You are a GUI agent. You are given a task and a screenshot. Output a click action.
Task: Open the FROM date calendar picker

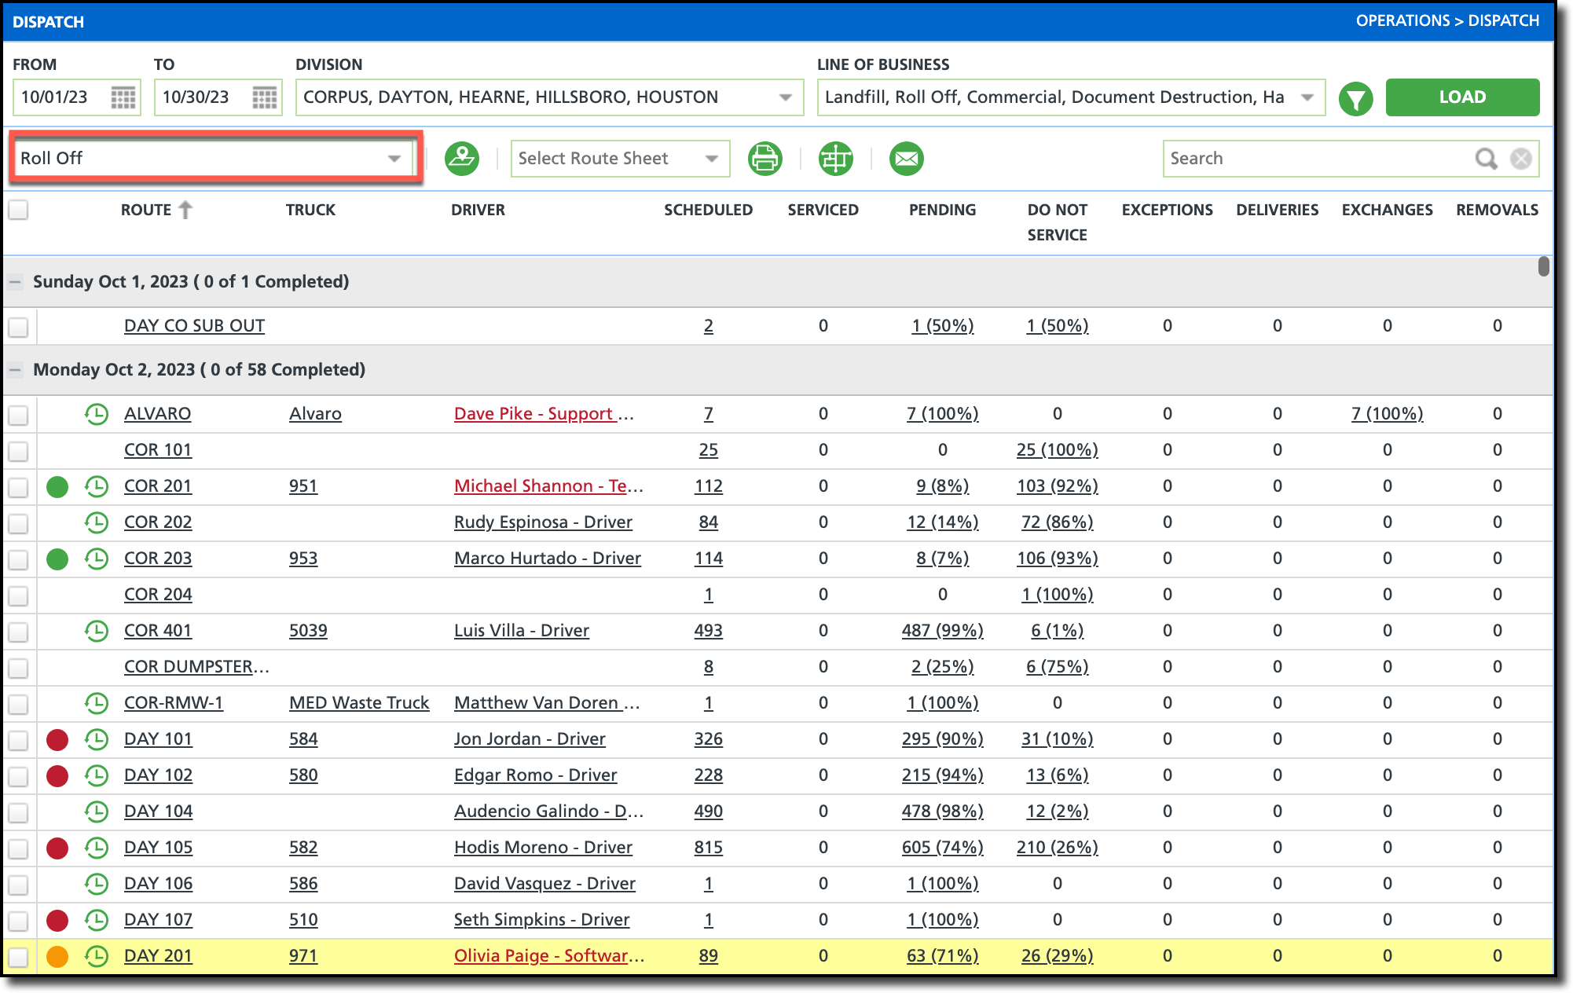point(123,98)
